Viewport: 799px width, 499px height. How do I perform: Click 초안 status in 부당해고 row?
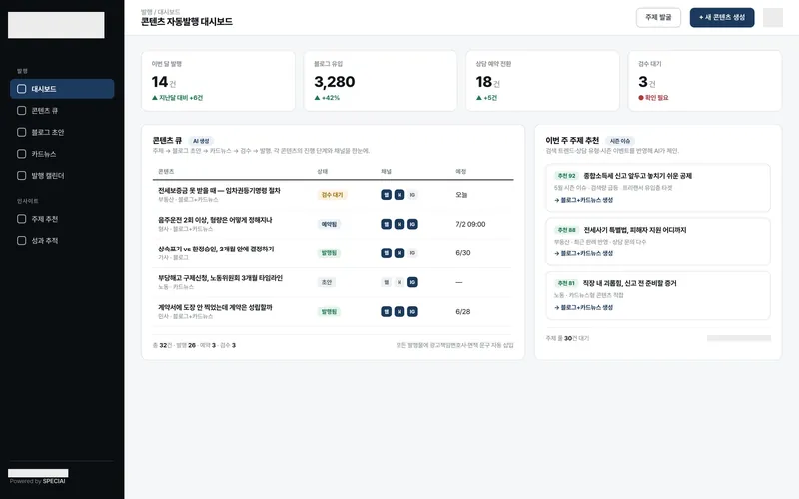pos(327,282)
